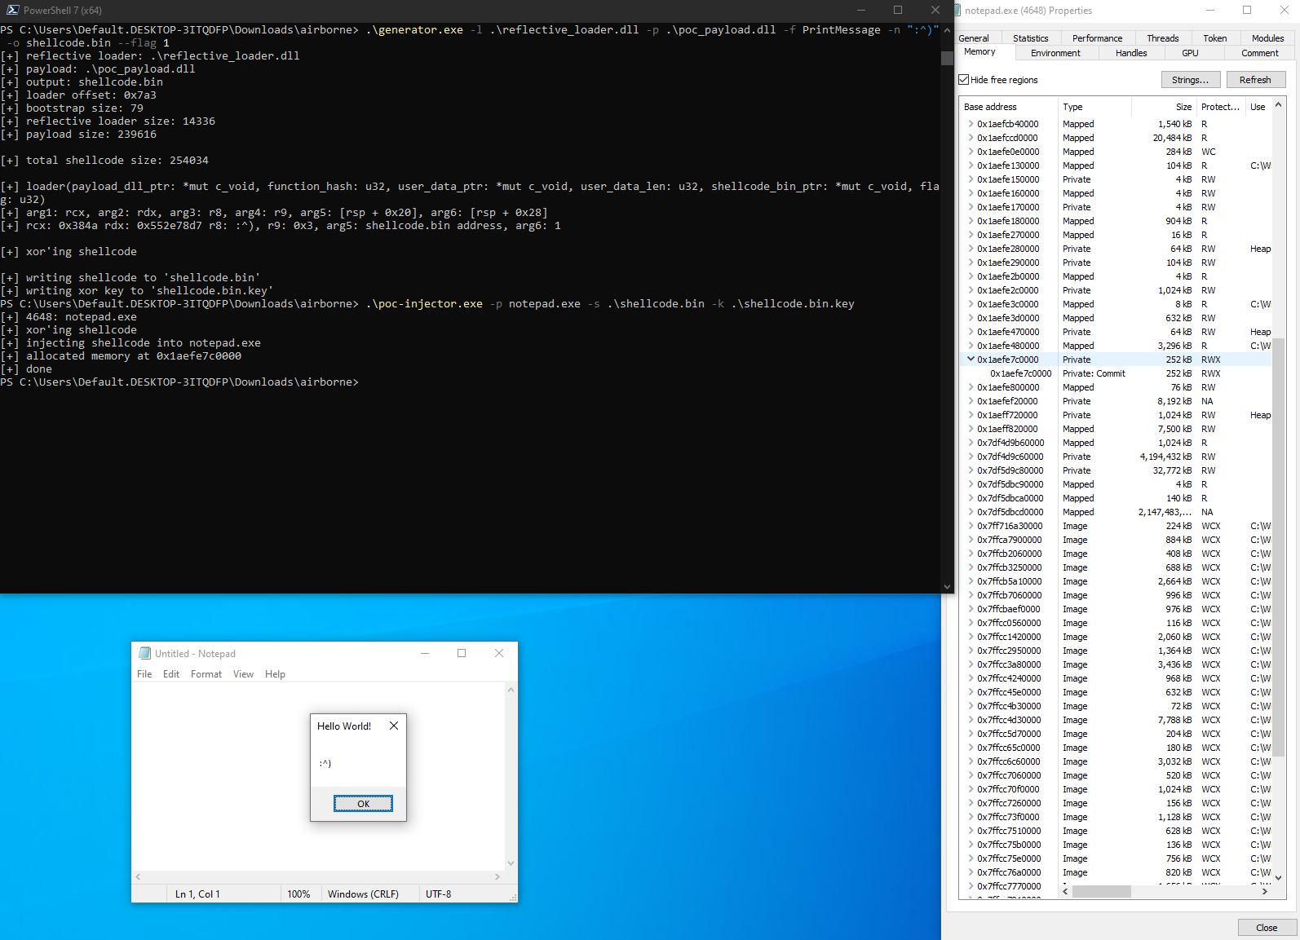This screenshot has height=940, width=1300.
Task: Select the 0x7ffcc4d30000 Image row
Action: click(1115, 720)
